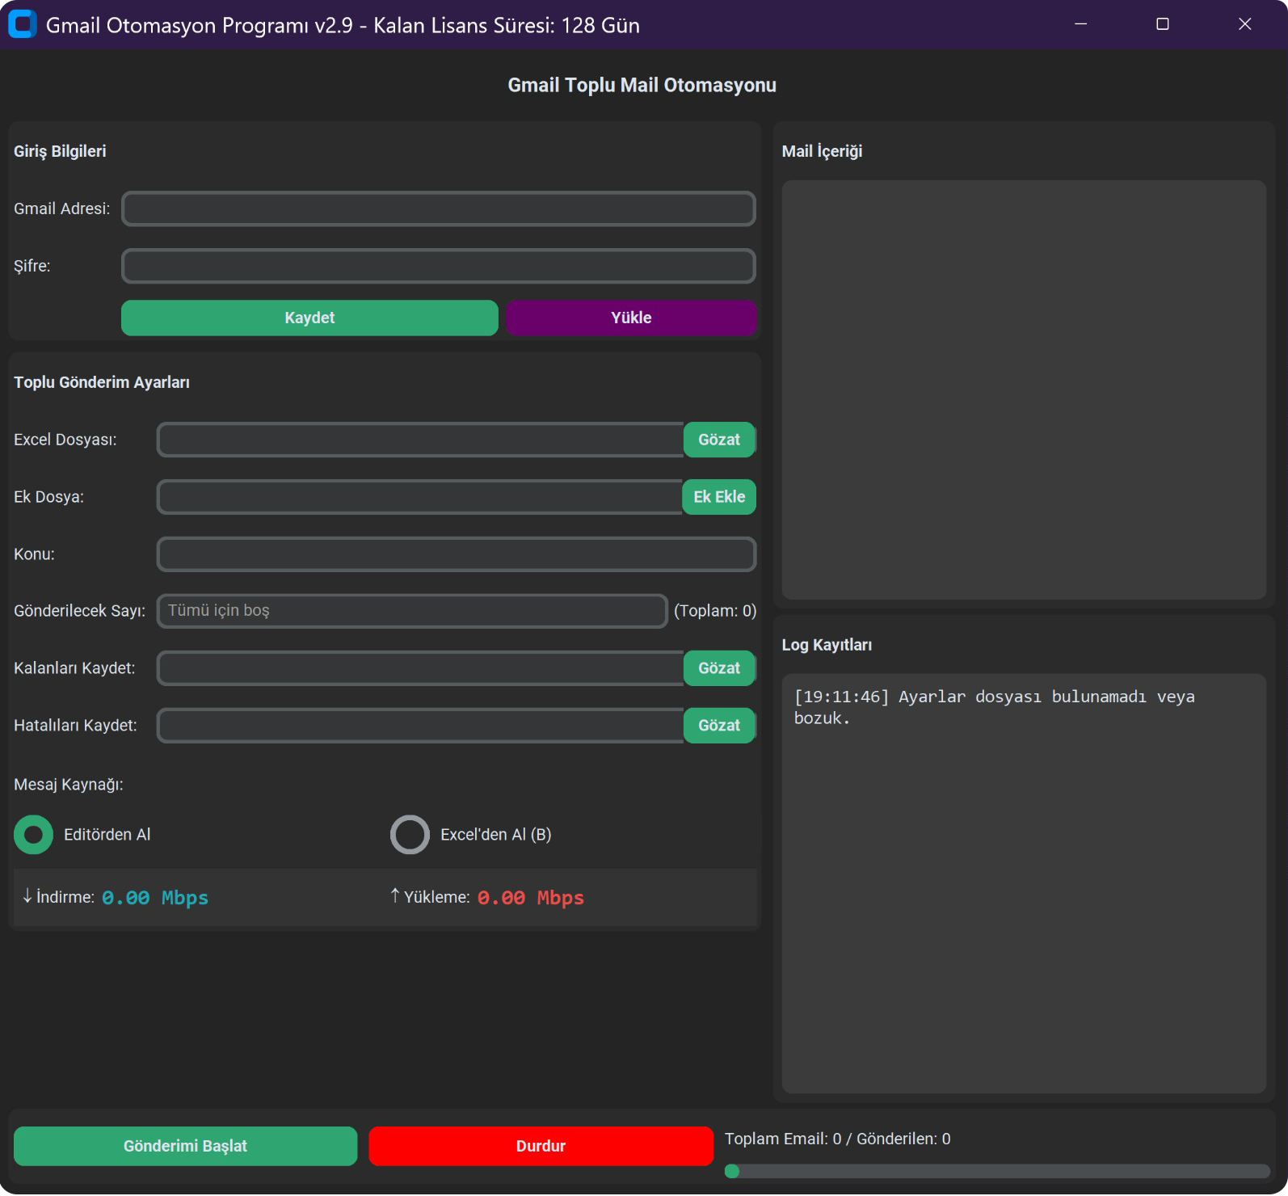Click inside the Mail İçeriği editor
This screenshot has height=1196, width=1288.
[1023, 390]
